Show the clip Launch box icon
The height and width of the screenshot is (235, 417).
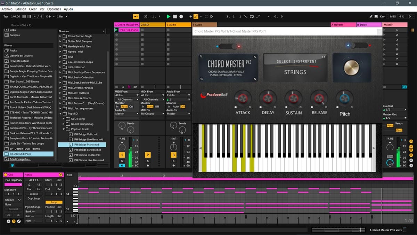point(9,221)
